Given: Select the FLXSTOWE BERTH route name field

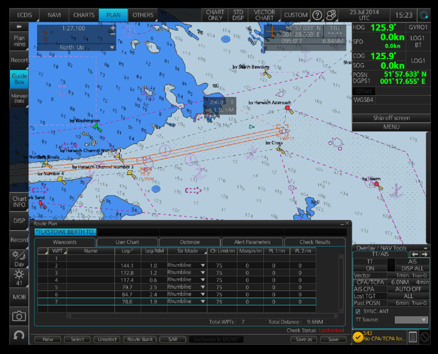Looking at the screenshot, I should coord(65,232).
